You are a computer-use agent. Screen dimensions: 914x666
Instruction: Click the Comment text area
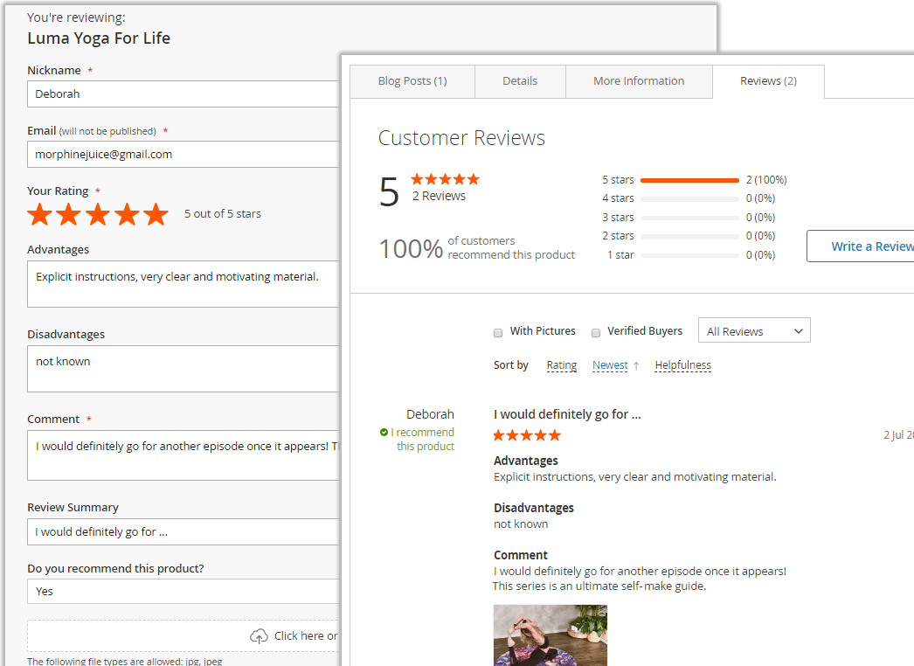[x=183, y=455]
